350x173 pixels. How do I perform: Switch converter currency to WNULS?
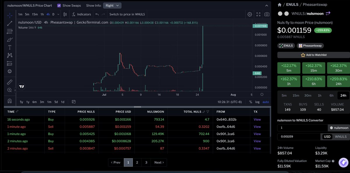(x=341, y=137)
